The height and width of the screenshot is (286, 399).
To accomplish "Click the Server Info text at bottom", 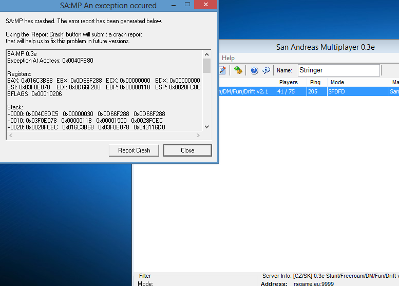I will [x=330, y=276].
